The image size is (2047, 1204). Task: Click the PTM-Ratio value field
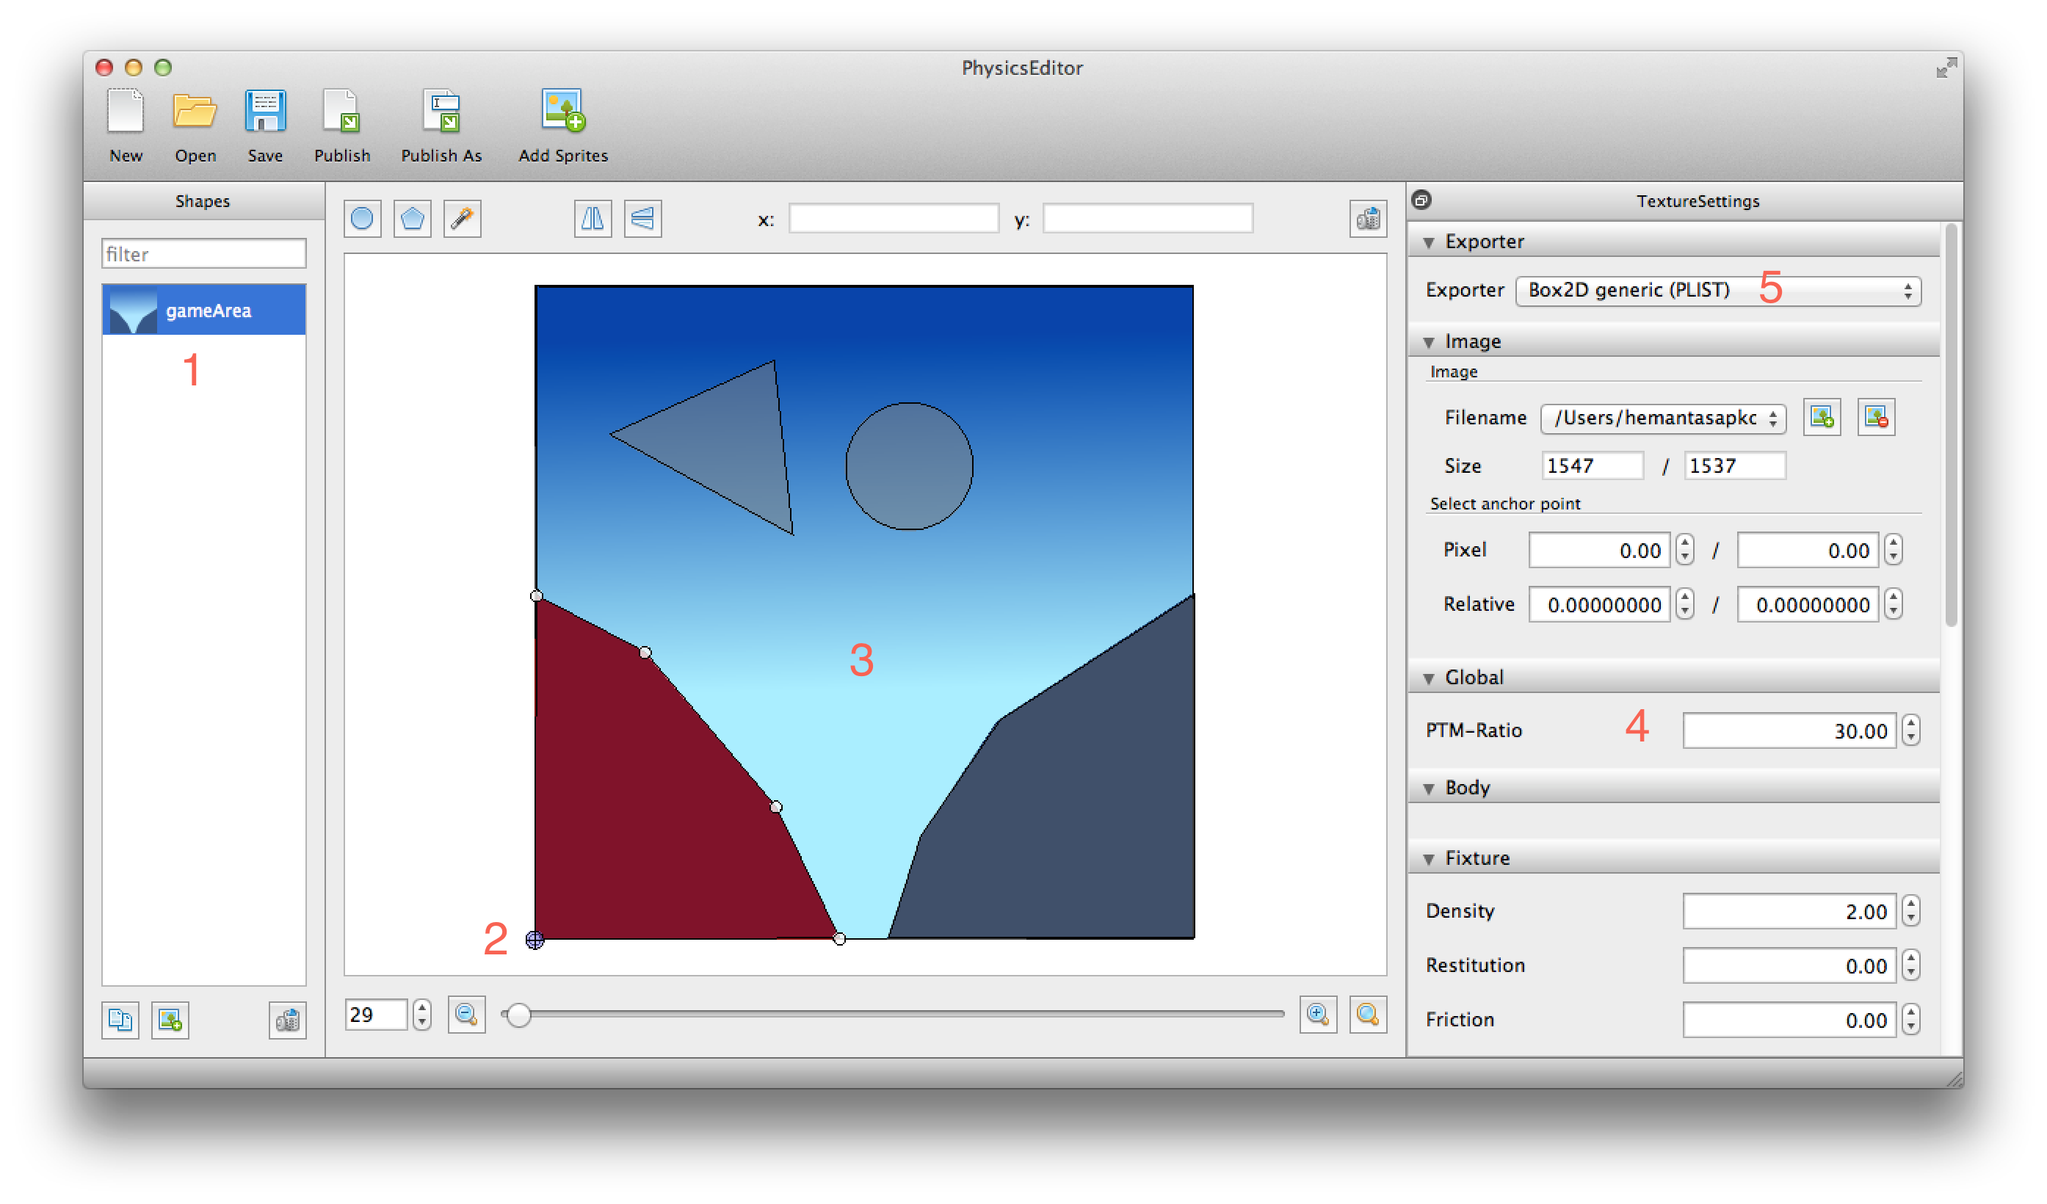coord(1789,731)
